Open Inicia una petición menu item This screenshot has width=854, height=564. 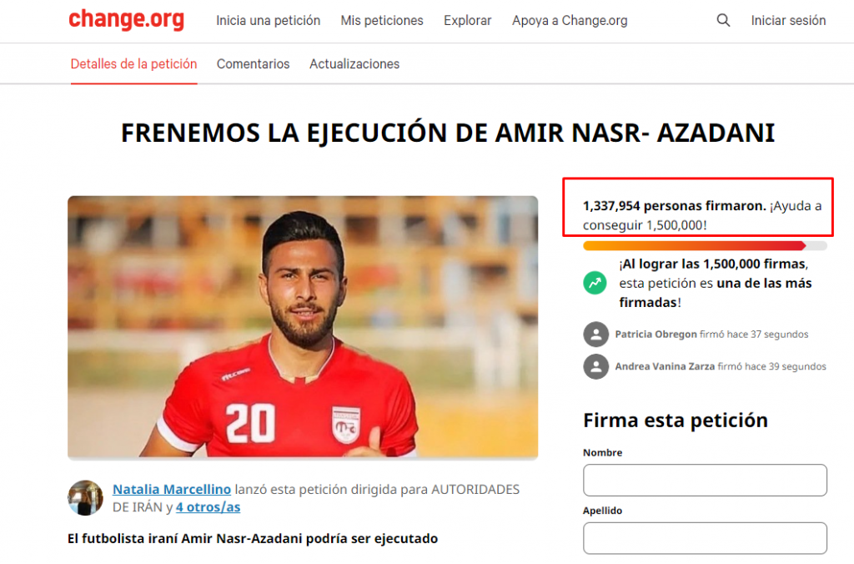pyautogui.click(x=268, y=21)
